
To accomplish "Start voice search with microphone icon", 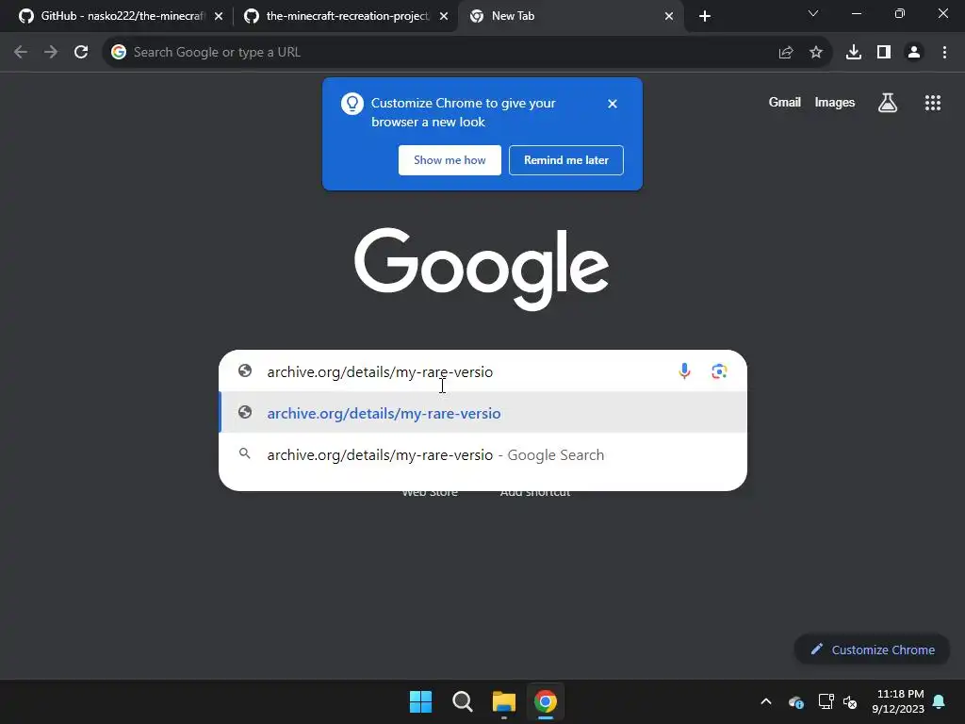I will (x=684, y=371).
